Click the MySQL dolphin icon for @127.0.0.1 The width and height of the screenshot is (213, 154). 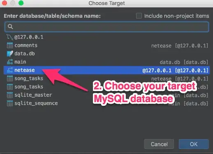pyautogui.click(x=9, y=37)
